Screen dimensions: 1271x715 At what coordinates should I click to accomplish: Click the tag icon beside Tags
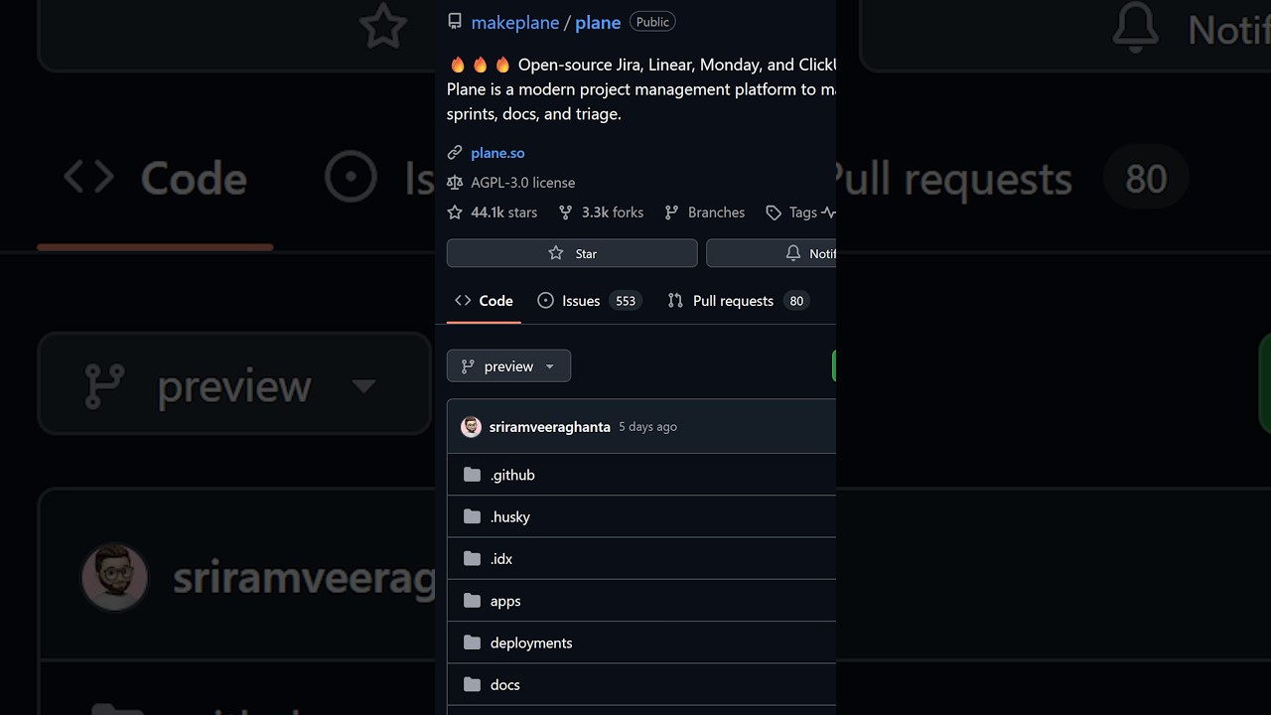pos(774,213)
